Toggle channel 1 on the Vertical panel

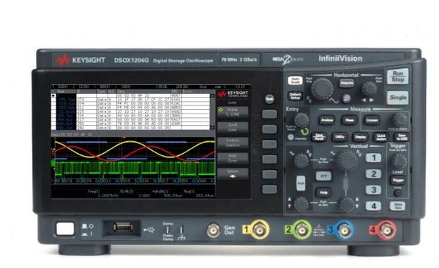point(373,158)
